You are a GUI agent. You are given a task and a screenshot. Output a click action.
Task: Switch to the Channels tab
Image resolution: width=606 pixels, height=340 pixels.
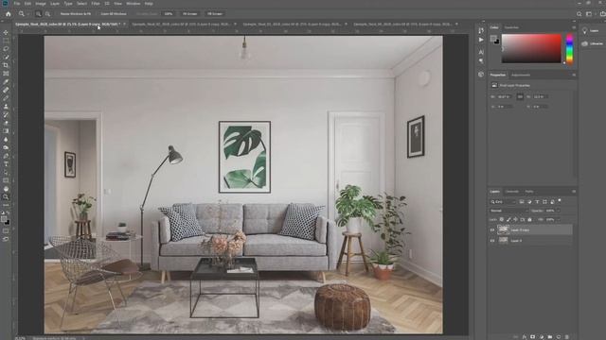click(x=511, y=192)
